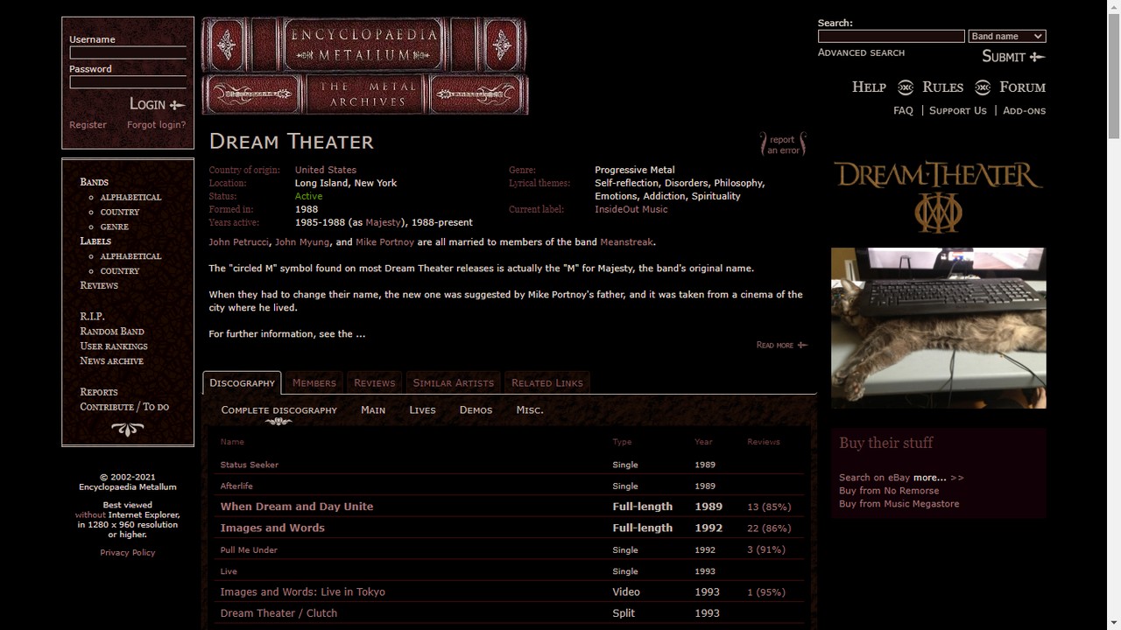Switch to the Reviews tab
The image size is (1121, 630).
click(x=374, y=382)
